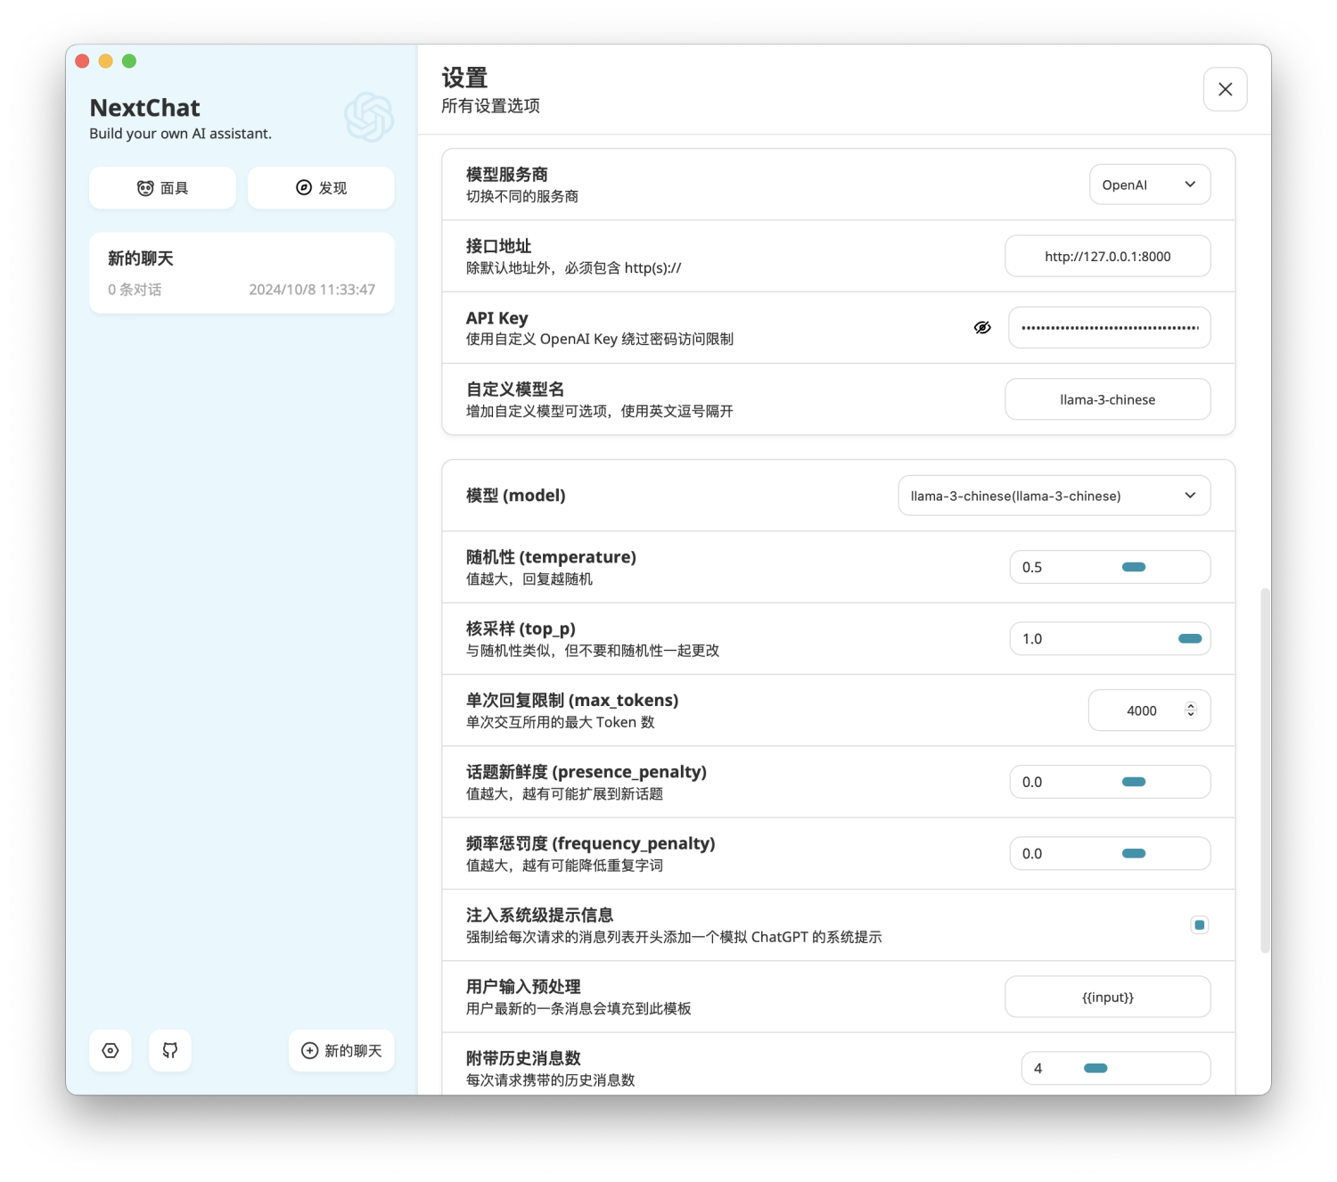Click the max_tokens 4000 number field
1337x1182 pixels.
pos(1149,710)
